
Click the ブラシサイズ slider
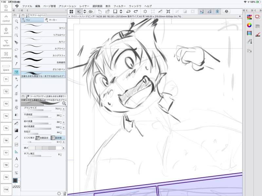(40, 110)
